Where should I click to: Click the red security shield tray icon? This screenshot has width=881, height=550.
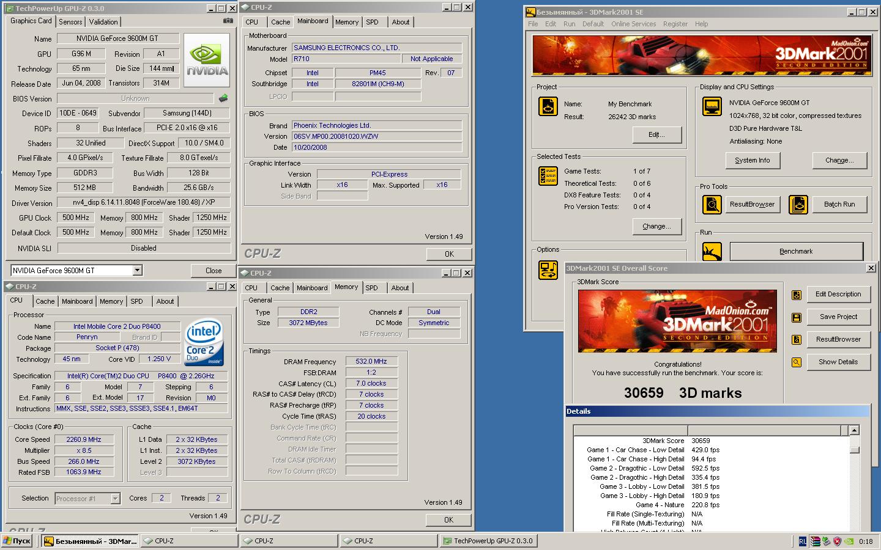837,541
